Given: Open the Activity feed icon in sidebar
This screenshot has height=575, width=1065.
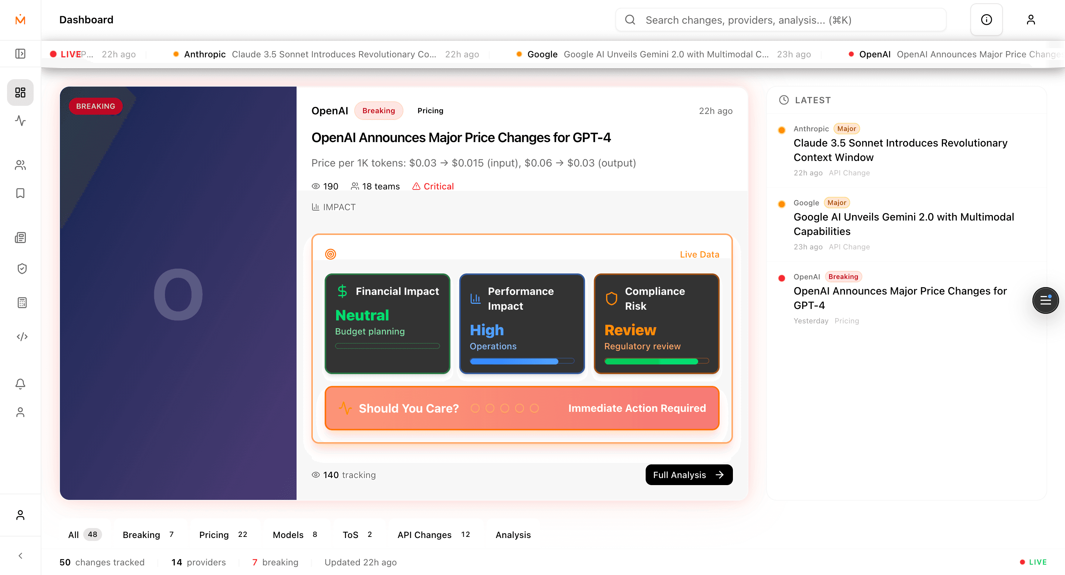Looking at the screenshot, I should 20,121.
